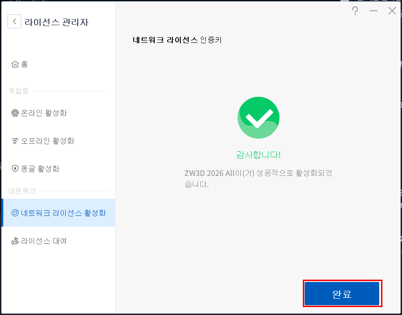The image size is (402, 315).
Task: Click the license borrowing hand icon
Action: coord(14,241)
